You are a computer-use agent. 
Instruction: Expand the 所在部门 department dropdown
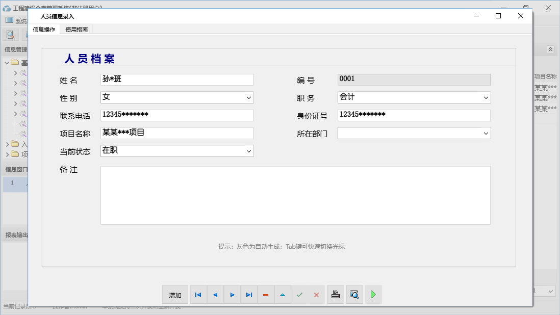486,133
